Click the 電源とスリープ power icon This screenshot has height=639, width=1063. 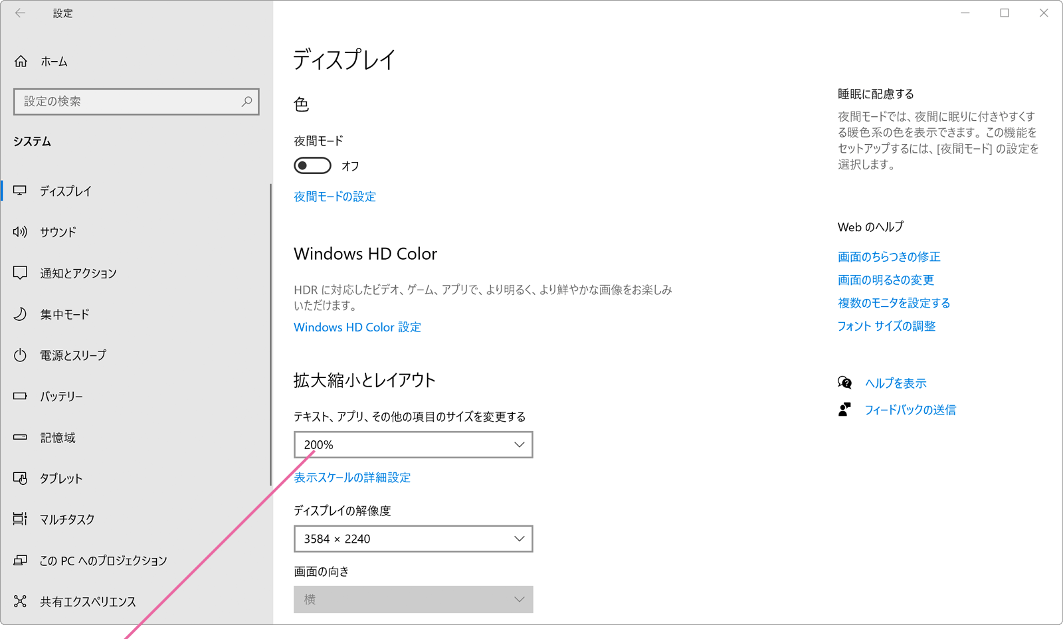(x=20, y=355)
